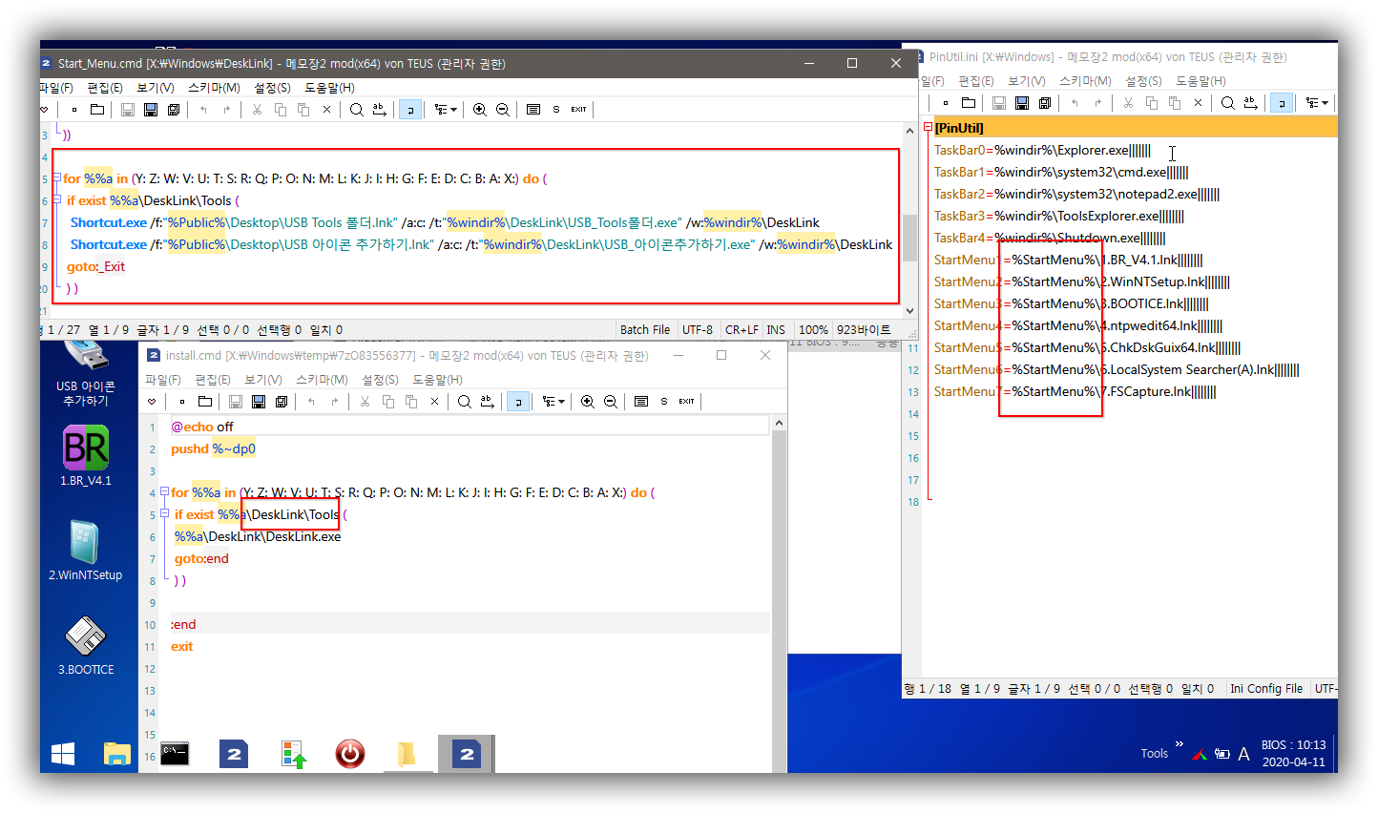Click New file icon in PinUtil.ini toolbar
This screenshot has height=813, width=1378.
[946, 103]
